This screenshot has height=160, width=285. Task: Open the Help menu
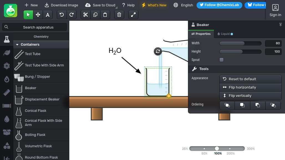(x=128, y=5)
